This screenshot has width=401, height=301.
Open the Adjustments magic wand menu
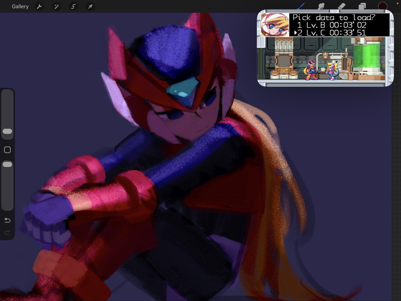point(56,6)
